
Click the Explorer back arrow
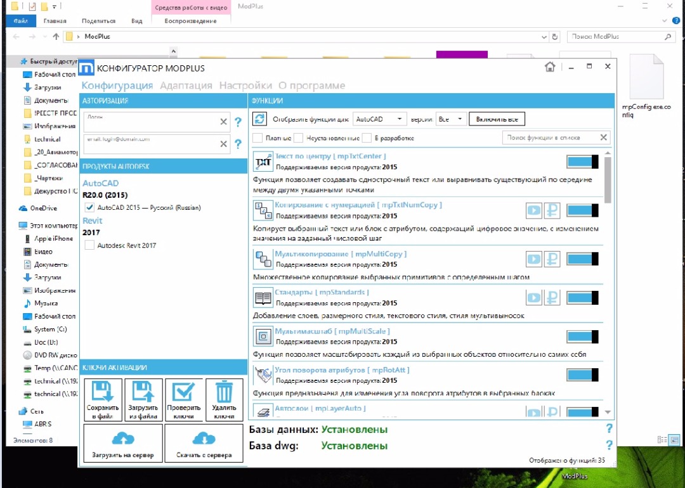coord(16,37)
